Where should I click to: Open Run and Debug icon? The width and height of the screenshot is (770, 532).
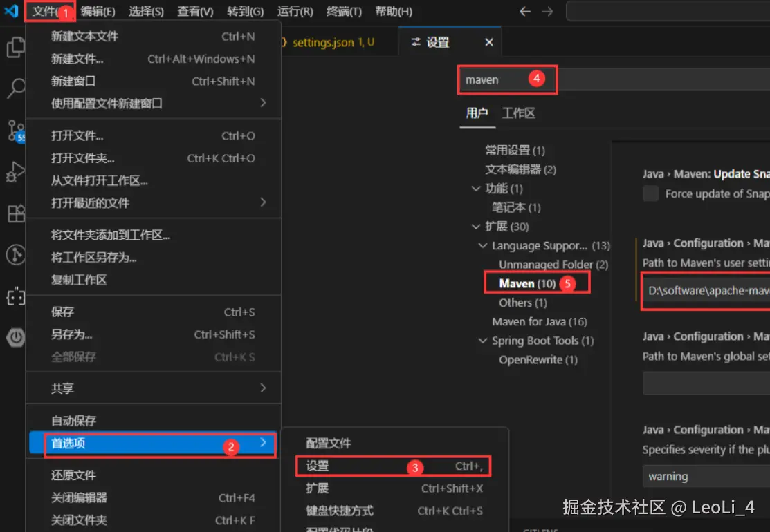[x=15, y=172]
